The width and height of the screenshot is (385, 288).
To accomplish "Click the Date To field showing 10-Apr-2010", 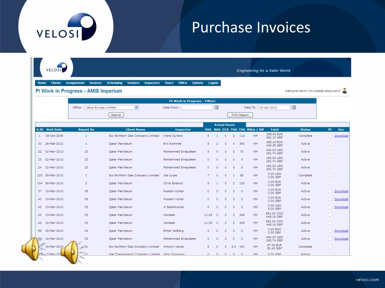I will [274, 107].
